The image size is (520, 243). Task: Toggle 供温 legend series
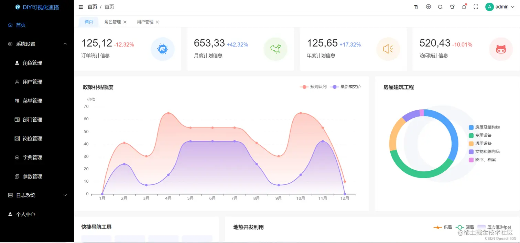point(442,227)
